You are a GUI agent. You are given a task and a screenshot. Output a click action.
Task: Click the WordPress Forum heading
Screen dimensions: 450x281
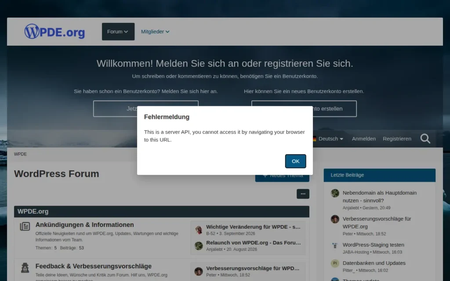coord(57,174)
